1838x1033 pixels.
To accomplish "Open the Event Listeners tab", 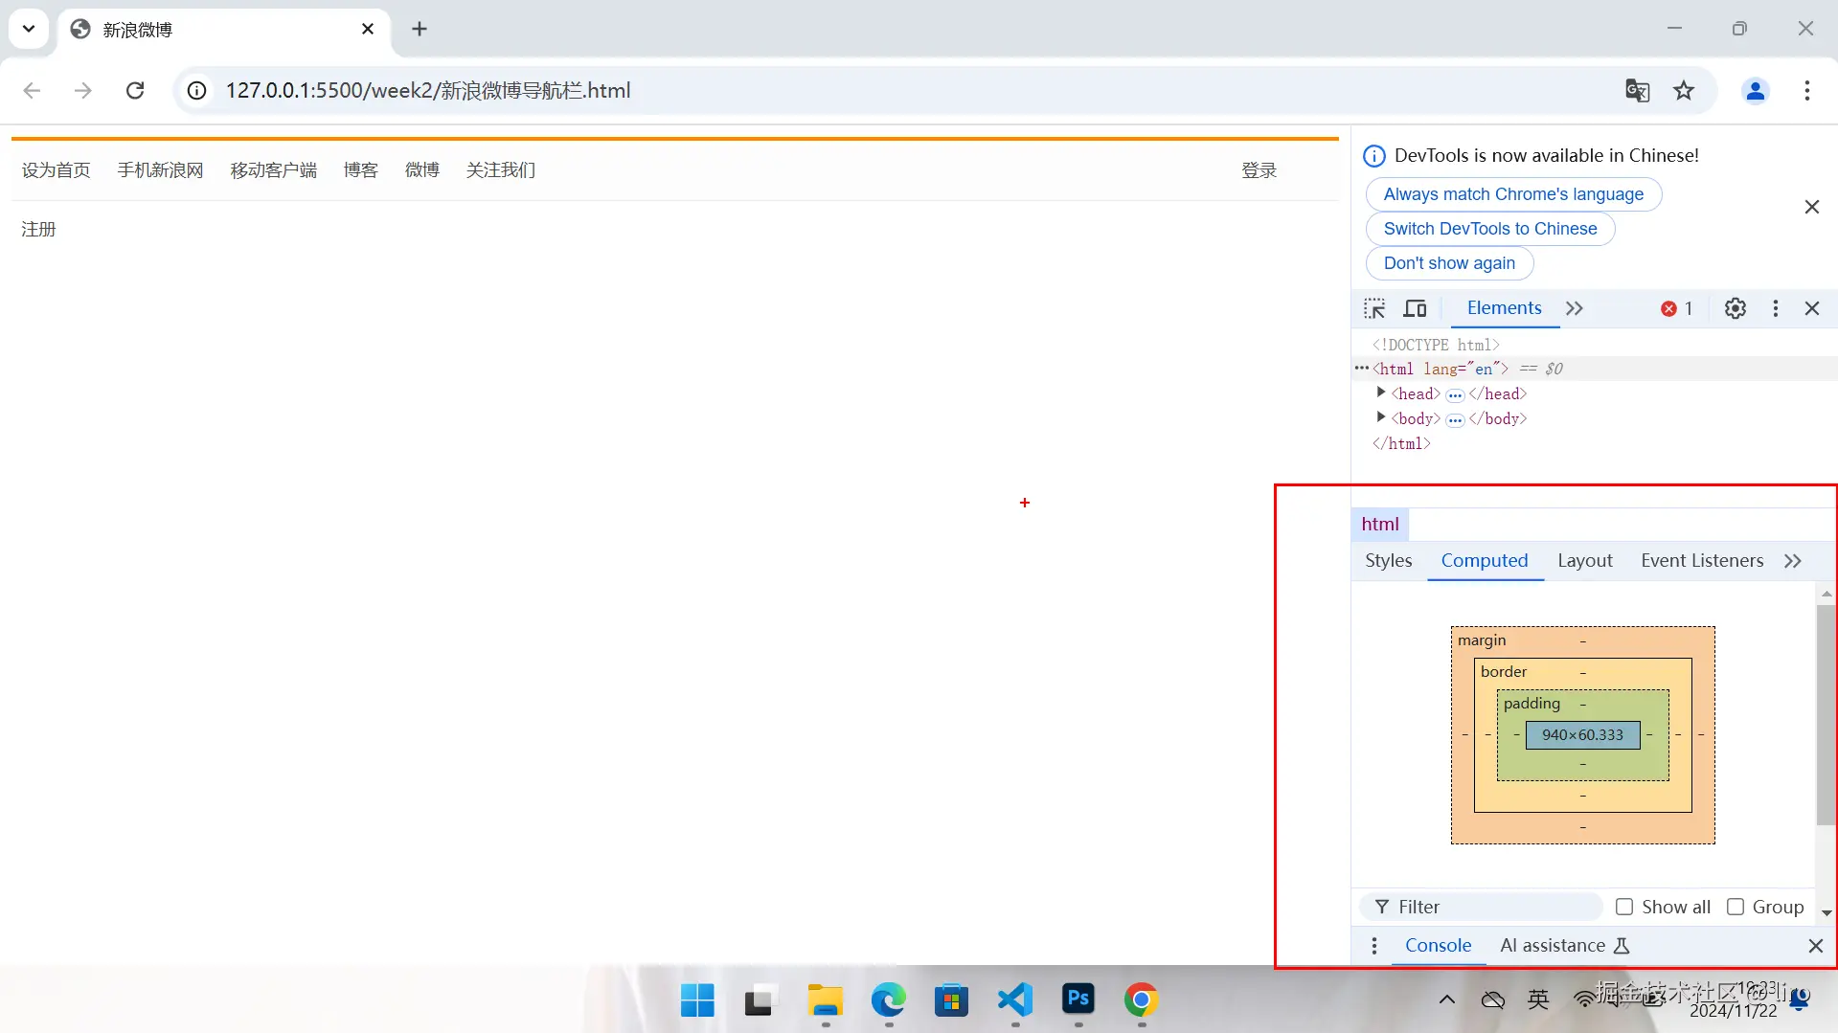I will tap(1701, 561).
